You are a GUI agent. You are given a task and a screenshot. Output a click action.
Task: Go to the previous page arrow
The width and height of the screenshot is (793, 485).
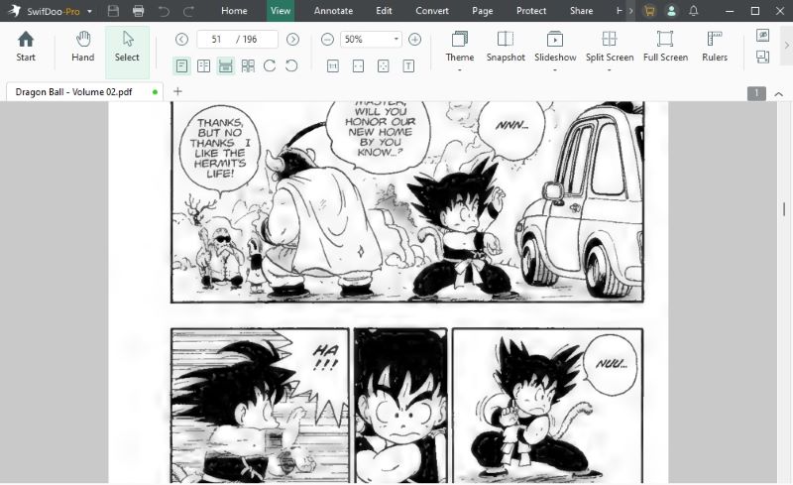tap(181, 39)
